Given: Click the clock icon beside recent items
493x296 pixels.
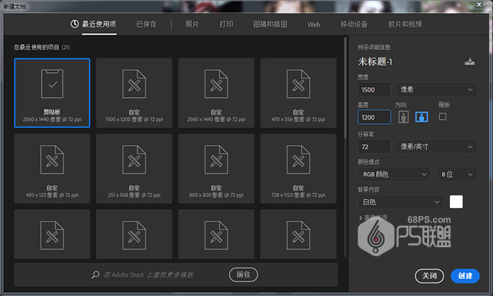Looking at the screenshot, I should pyautogui.click(x=74, y=24).
